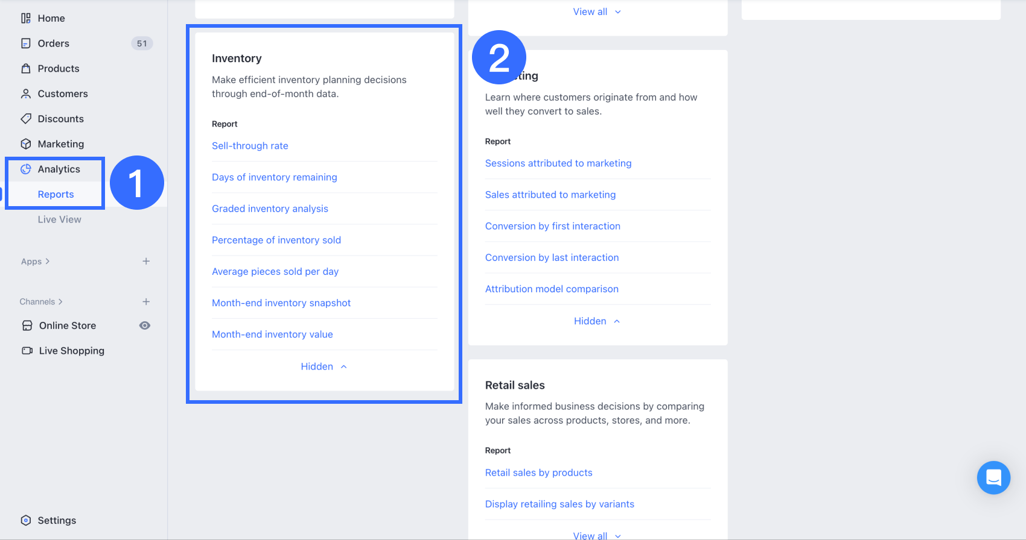Click the Marketing icon in sidebar
Image resolution: width=1026 pixels, height=540 pixels.
pos(25,144)
